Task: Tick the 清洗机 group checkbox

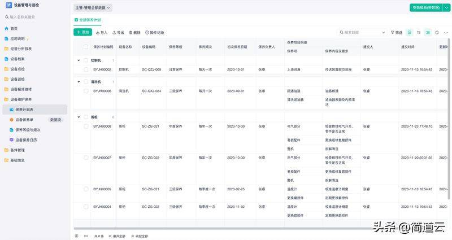Action: 86,81
